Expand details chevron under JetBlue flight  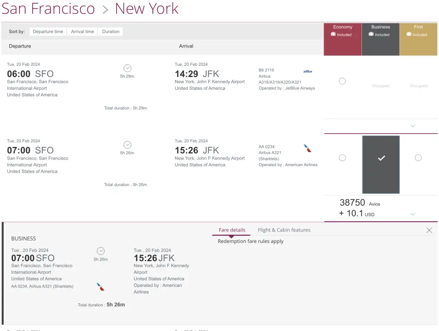[413, 126]
